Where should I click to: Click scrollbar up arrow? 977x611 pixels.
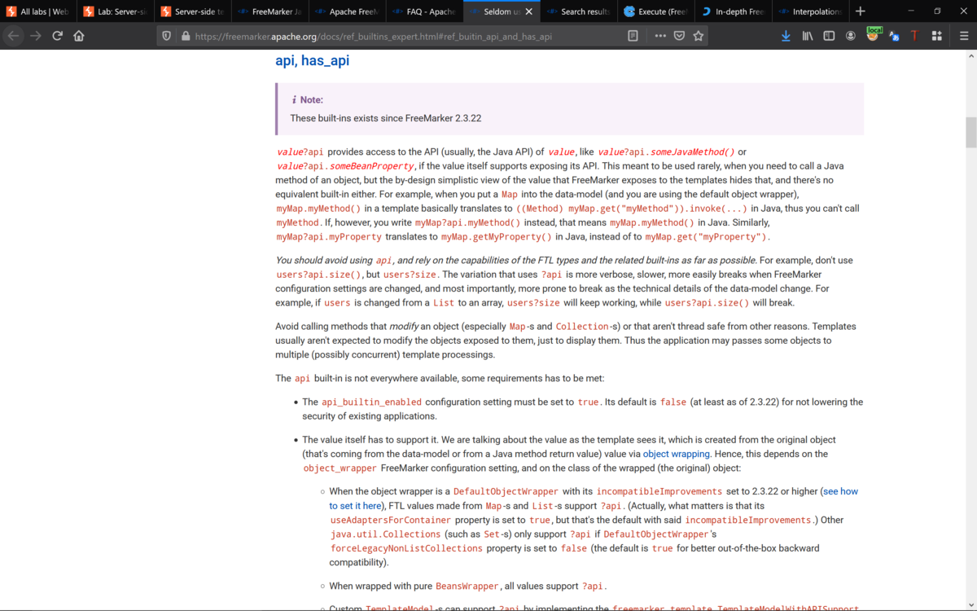pos(970,55)
